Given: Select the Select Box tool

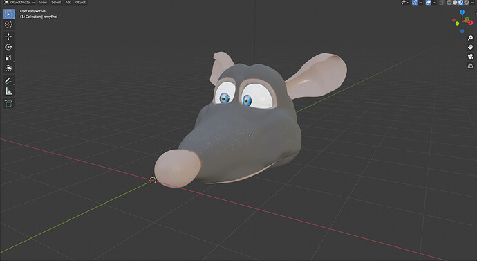Looking at the screenshot, I should point(8,14).
